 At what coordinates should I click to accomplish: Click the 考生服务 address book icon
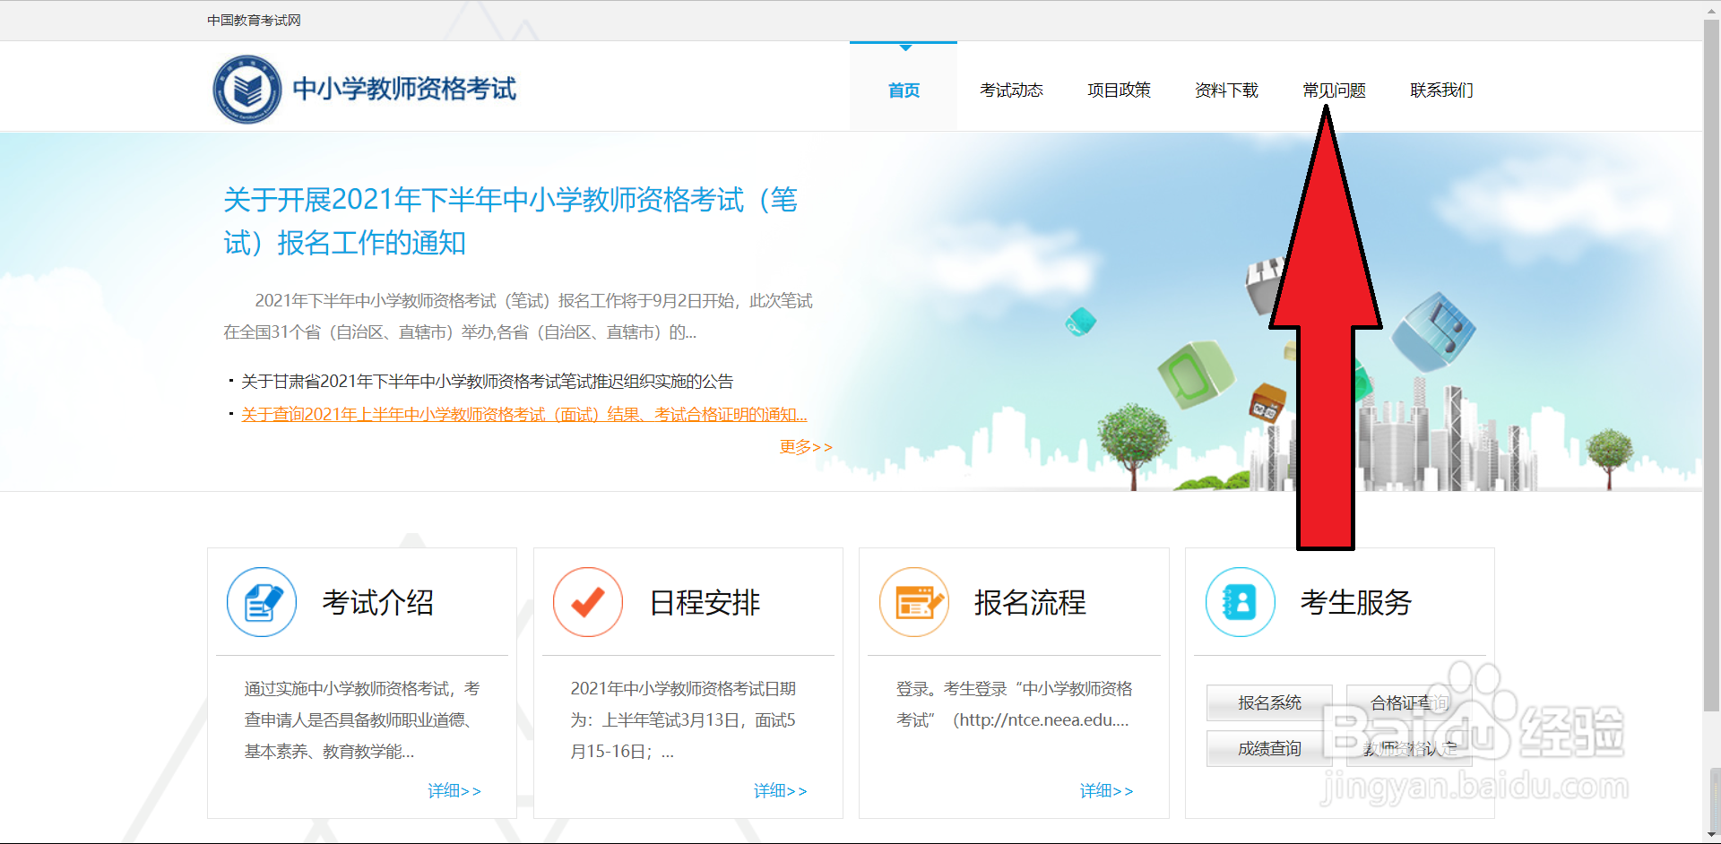1241,602
